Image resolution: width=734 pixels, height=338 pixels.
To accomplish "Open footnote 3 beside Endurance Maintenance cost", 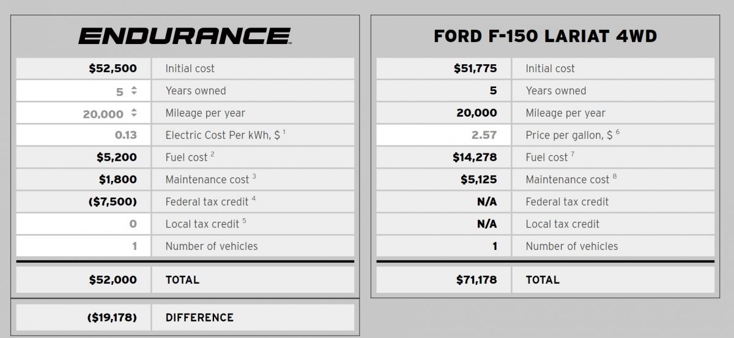I will point(254,176).
